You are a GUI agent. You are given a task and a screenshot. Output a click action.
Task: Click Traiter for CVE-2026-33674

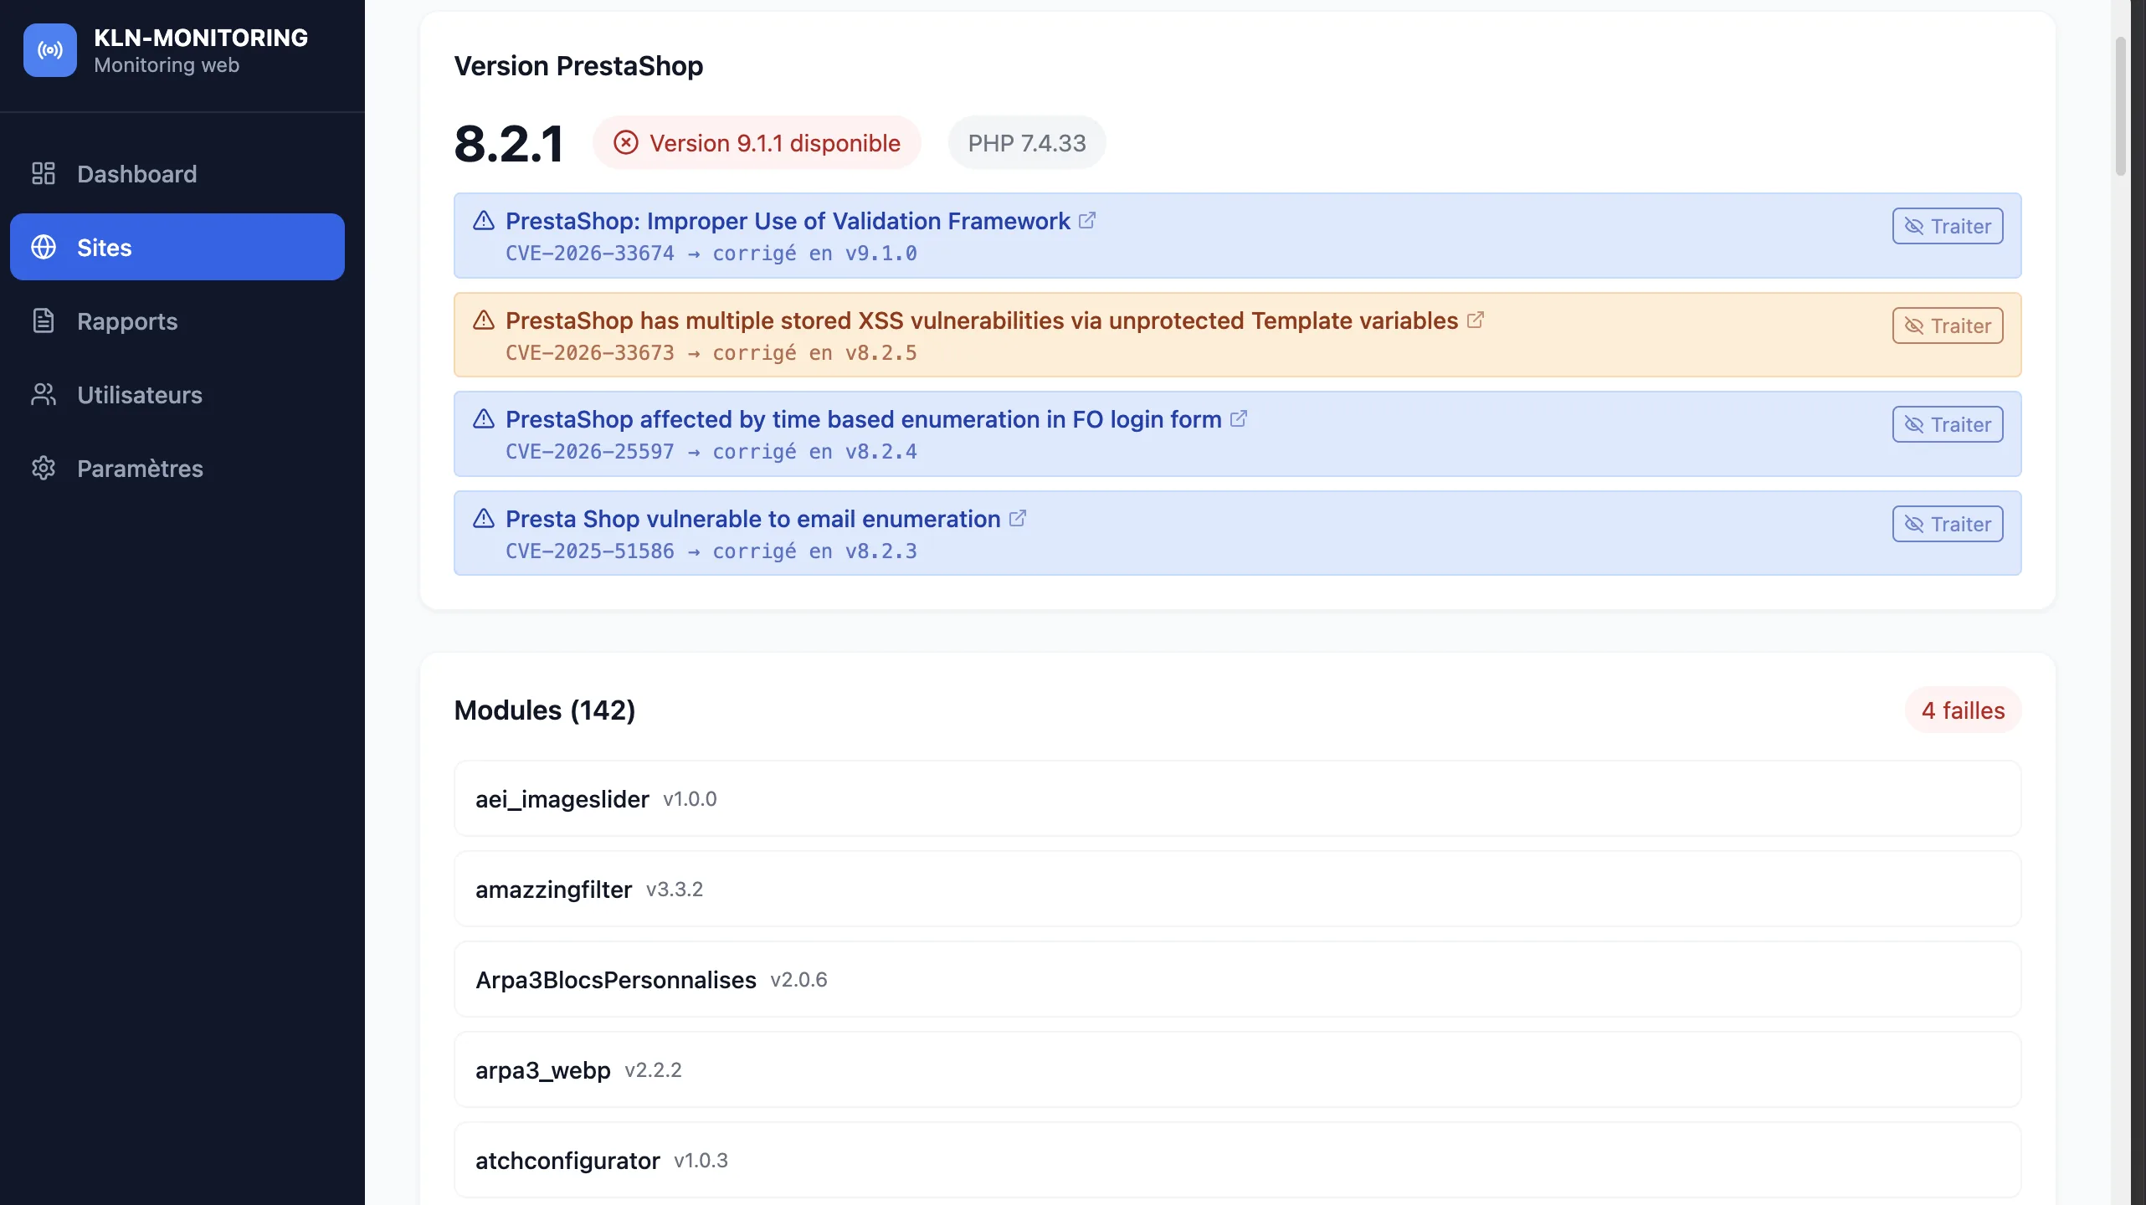coord(1948,226)
